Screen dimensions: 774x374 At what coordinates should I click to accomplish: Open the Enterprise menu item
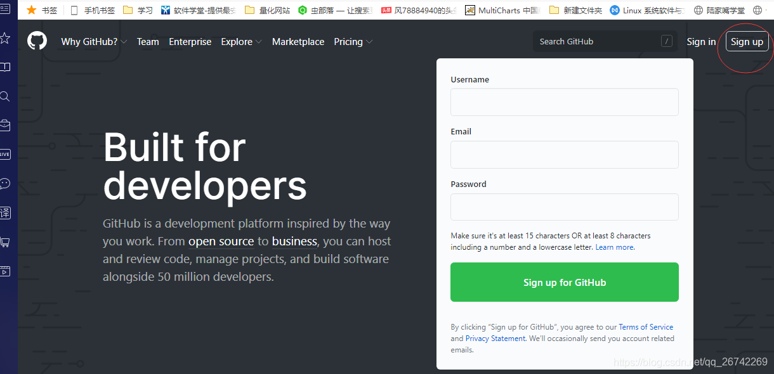click(x=190, y=41)
